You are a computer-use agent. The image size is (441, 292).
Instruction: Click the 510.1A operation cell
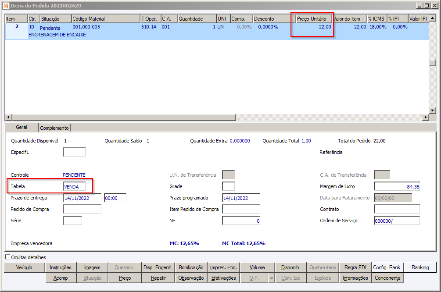click(149, 27)
